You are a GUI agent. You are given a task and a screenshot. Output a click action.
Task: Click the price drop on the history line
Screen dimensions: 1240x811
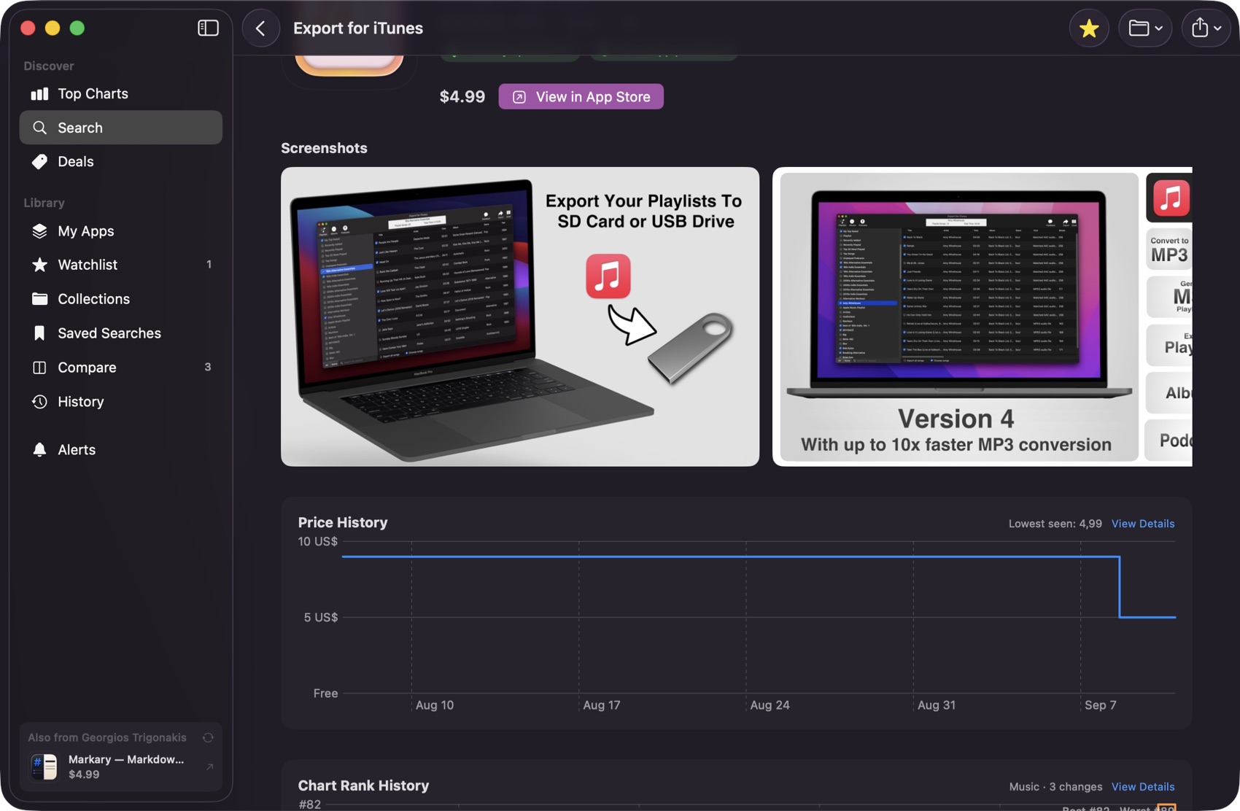(1120, 587)
